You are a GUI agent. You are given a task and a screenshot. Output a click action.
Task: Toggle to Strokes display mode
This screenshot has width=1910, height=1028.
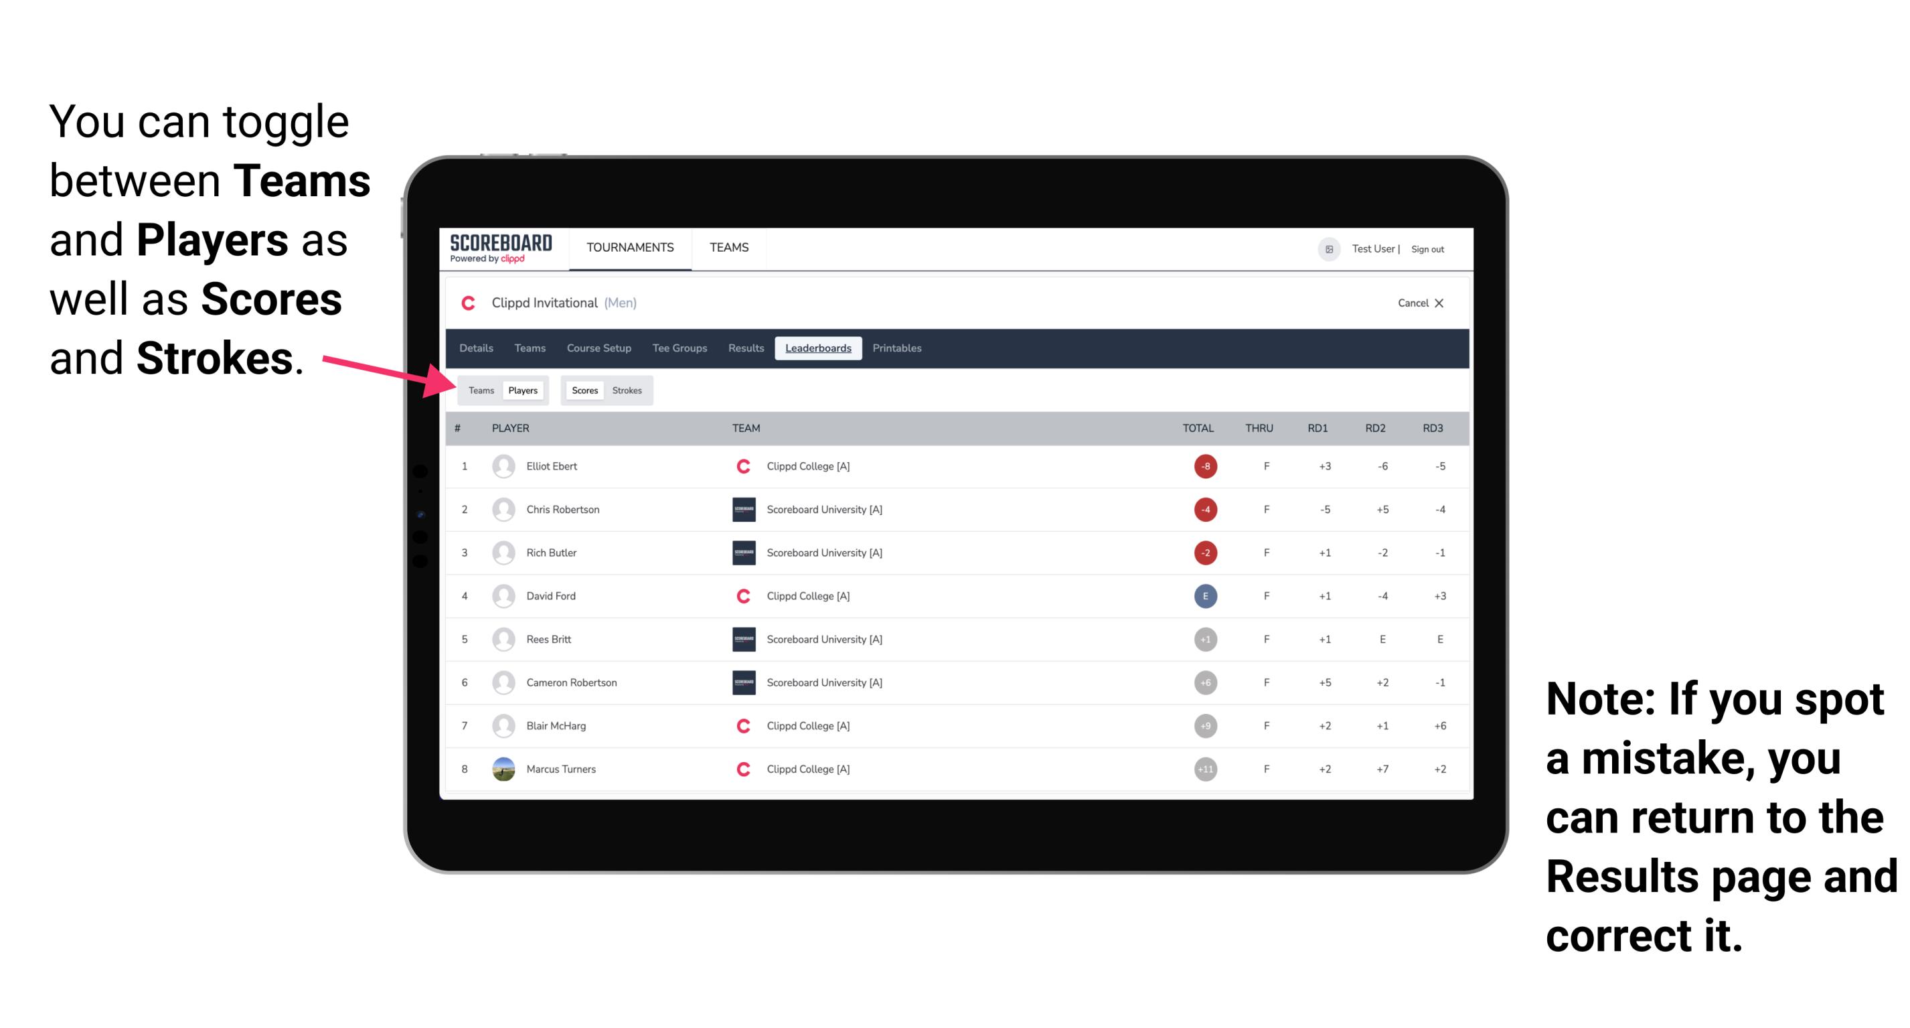[629, 390]
